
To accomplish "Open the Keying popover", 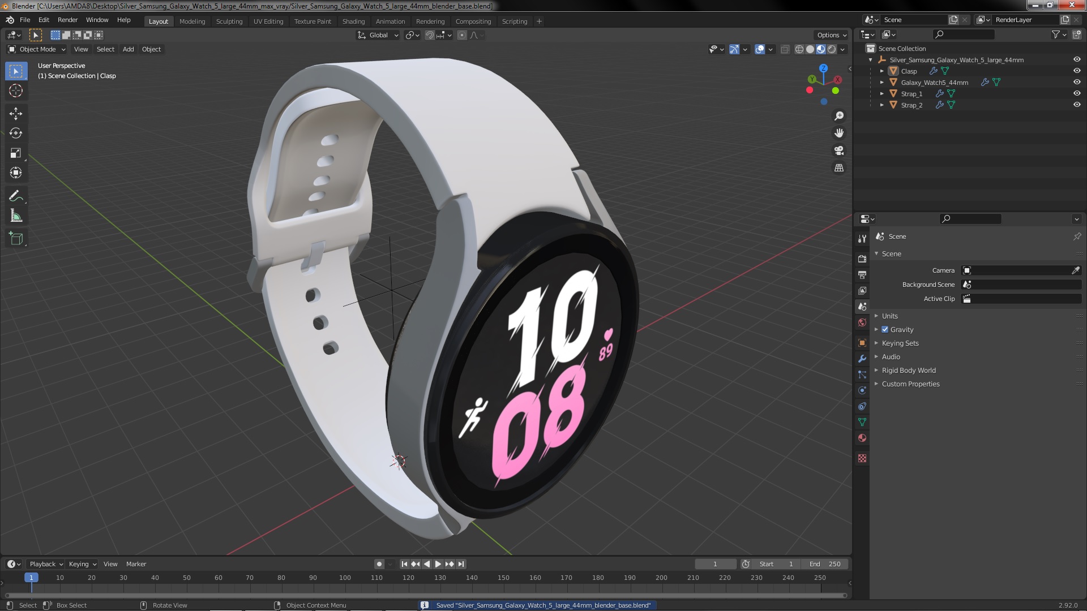I will (82, 564).
